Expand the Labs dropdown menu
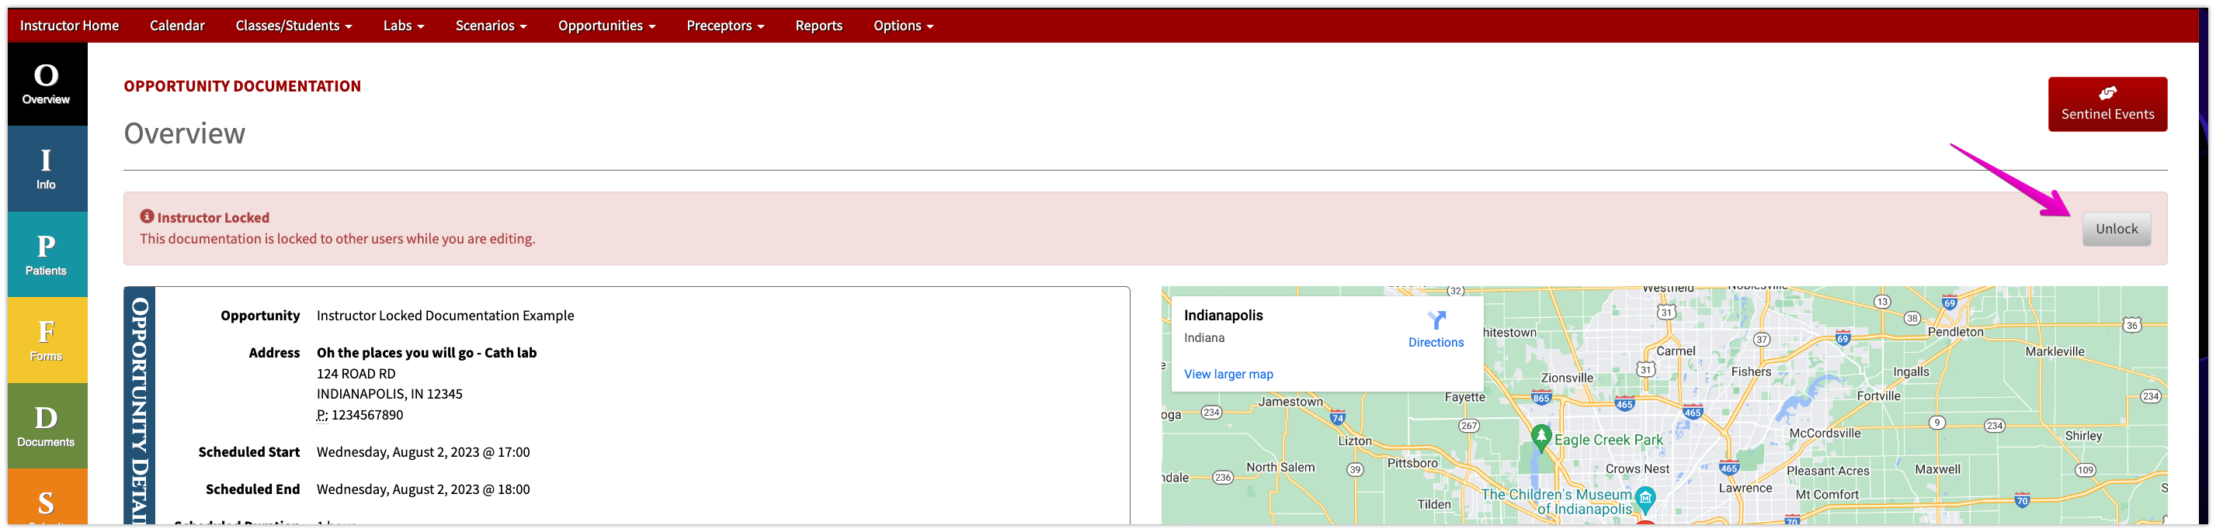 click(404, 26)
